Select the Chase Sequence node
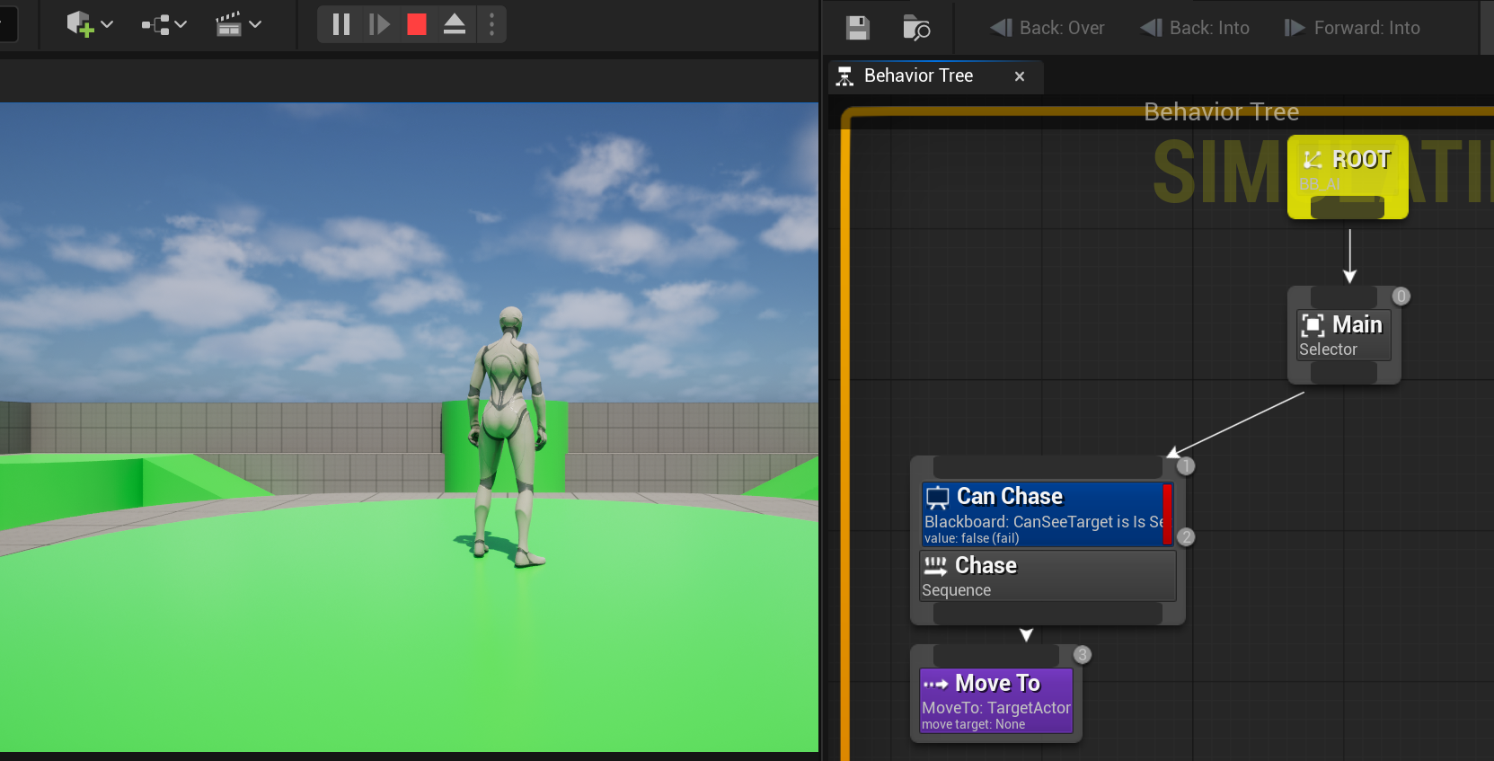 click(x=1048, y=576)
